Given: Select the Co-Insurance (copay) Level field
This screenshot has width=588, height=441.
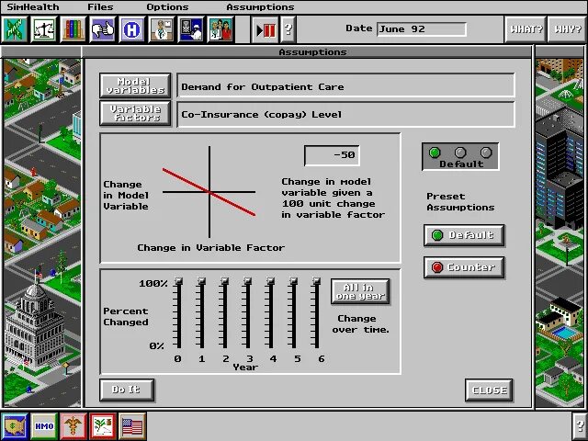Looking at the screenshot, I should pyautogui.click(x=345, y=114).
